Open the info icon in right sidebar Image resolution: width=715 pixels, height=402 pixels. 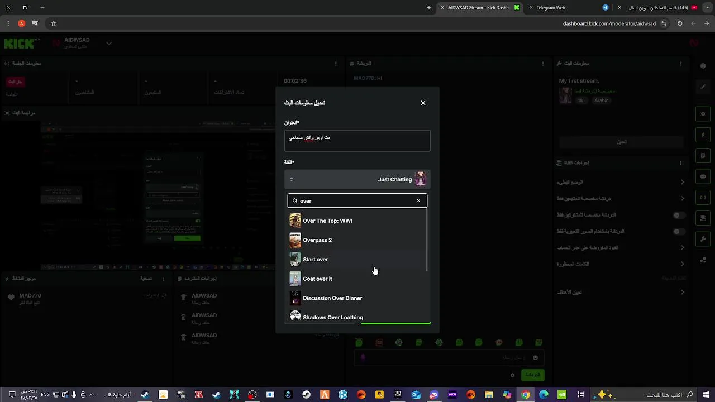pos(703,66)
